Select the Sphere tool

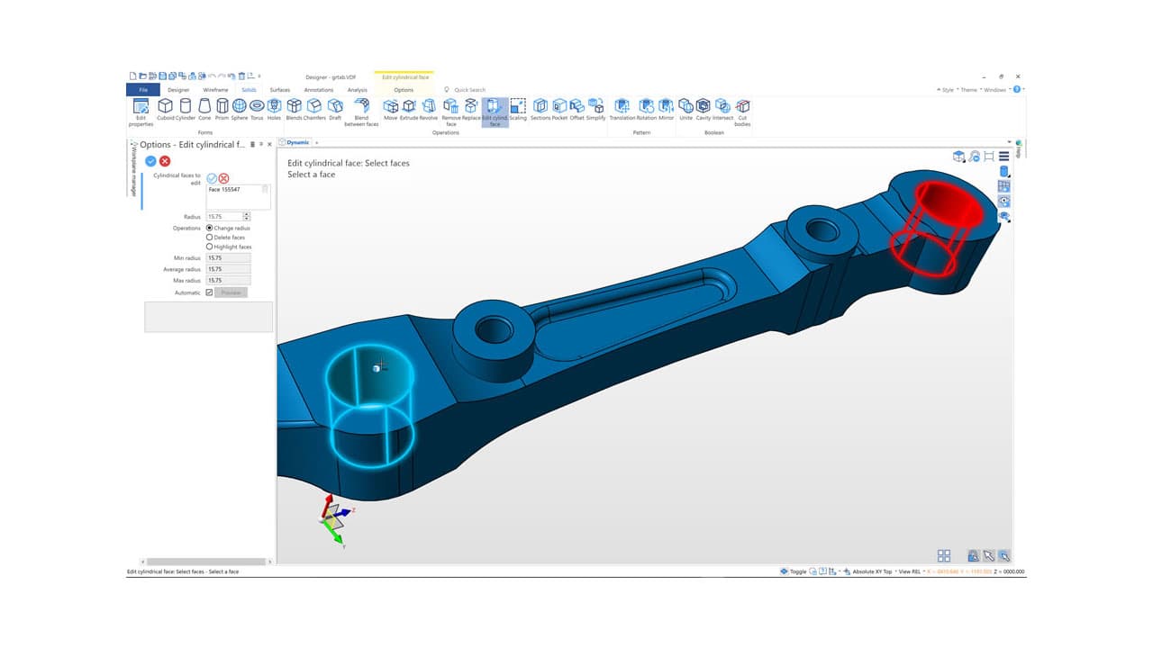(240, 105)
